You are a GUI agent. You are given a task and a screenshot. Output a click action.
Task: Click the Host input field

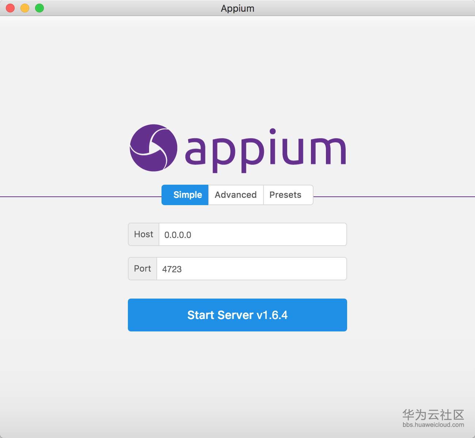[253, 234]
